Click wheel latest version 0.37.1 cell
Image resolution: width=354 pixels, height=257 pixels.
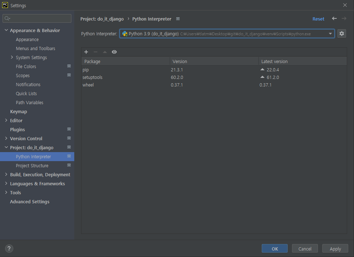[265, 85]
